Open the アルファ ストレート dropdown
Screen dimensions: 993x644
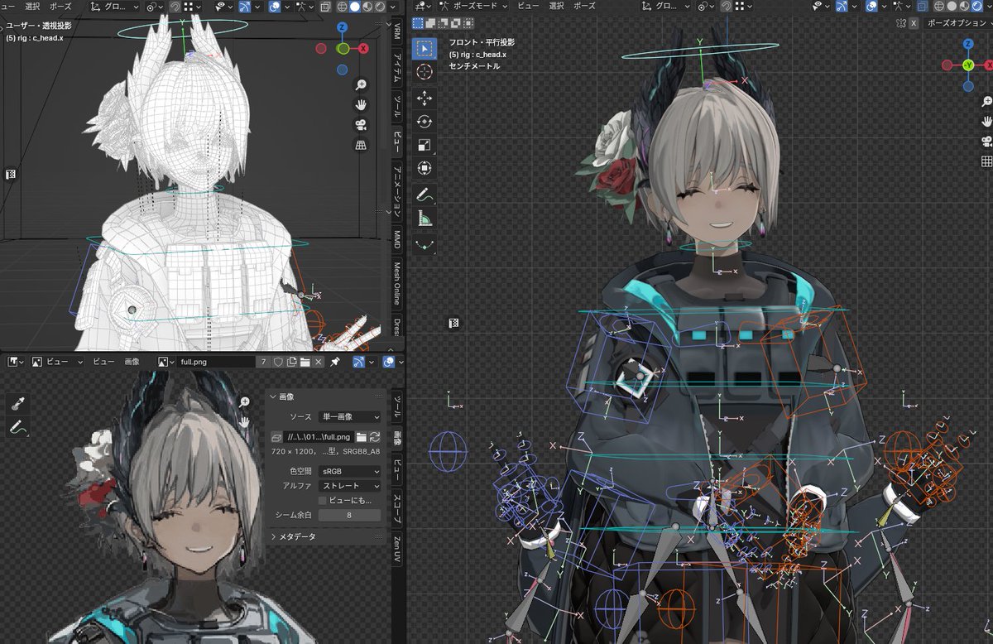tap(350, 485)
